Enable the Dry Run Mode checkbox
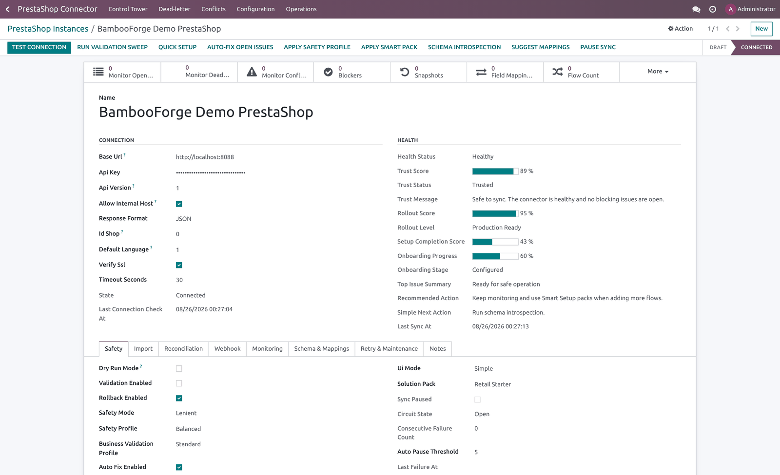Viewport: 780px width, 475px height. (x=179, y=369)
